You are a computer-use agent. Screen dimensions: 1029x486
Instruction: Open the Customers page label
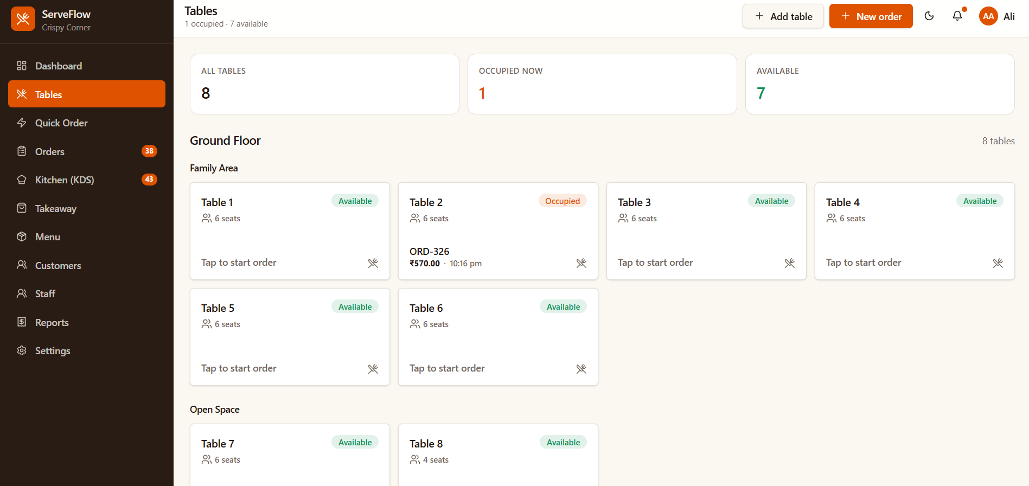(58, 266)
